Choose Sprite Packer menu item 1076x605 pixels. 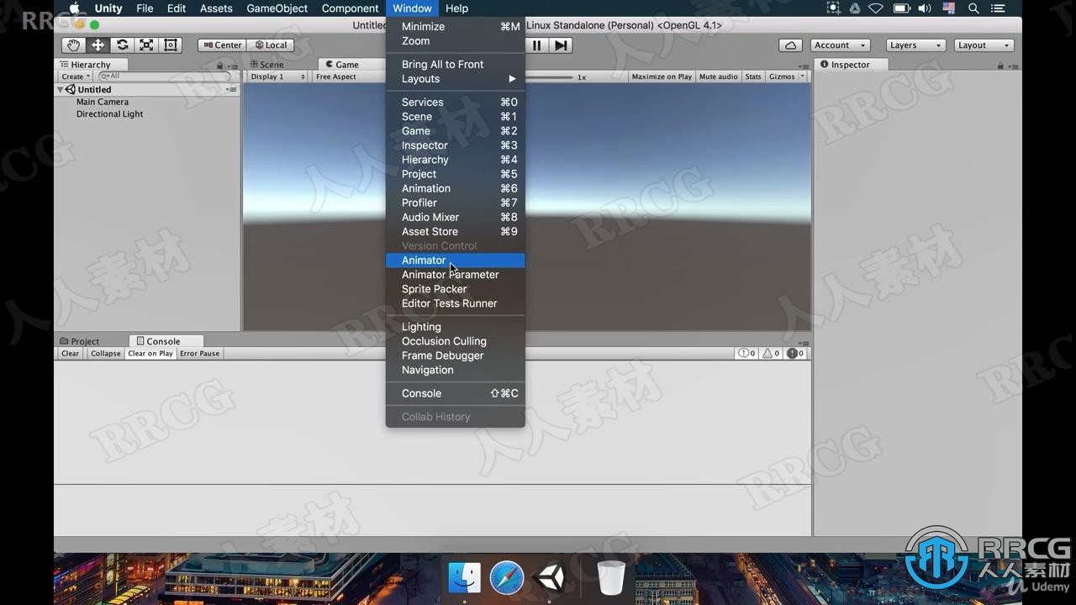[455, 289]
